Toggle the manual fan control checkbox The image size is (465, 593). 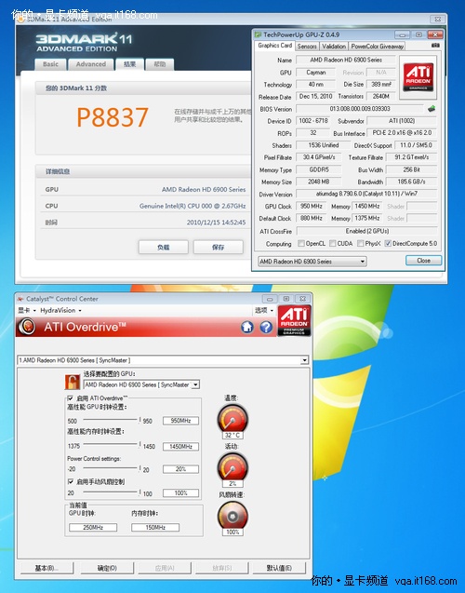(x=71, y=481)
